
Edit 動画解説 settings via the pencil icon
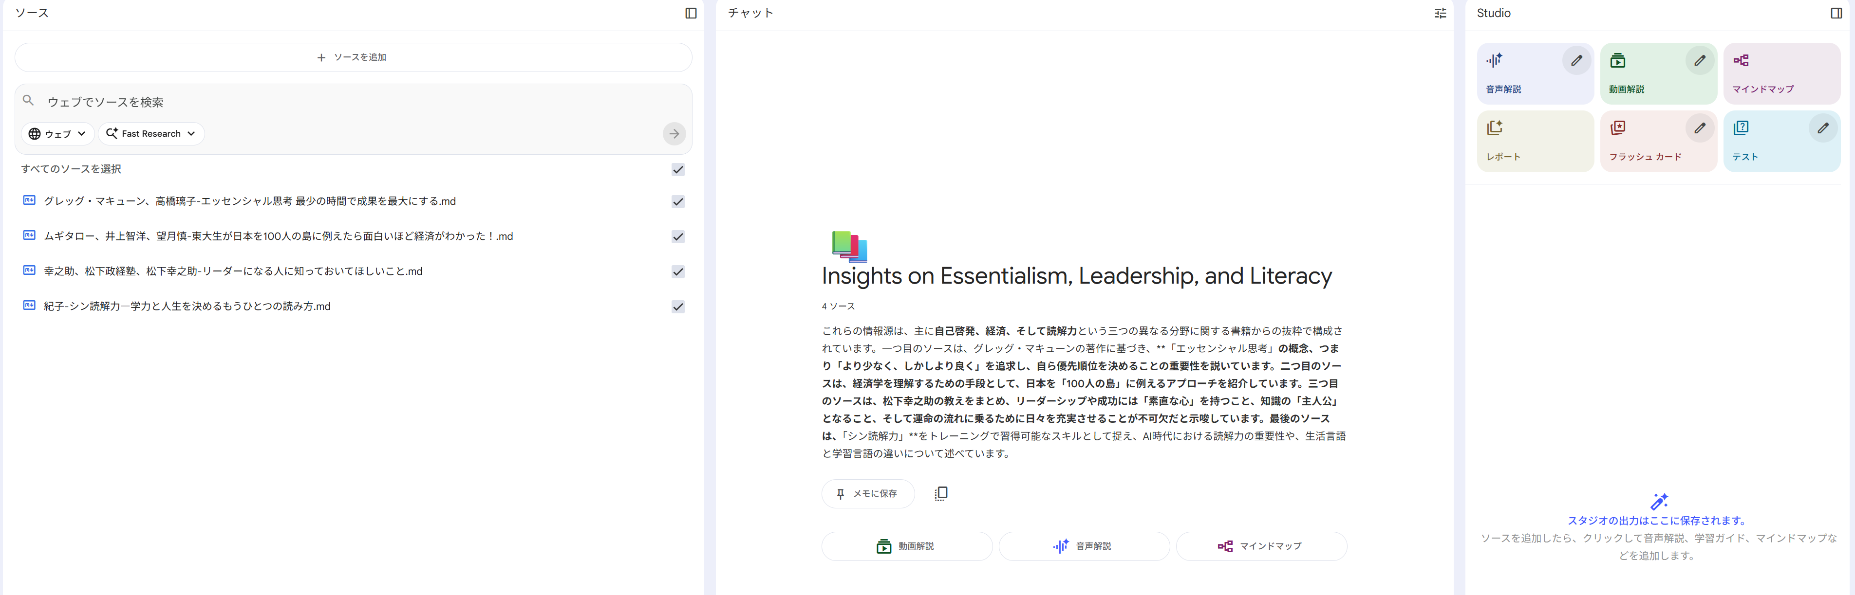[1699, 60]
